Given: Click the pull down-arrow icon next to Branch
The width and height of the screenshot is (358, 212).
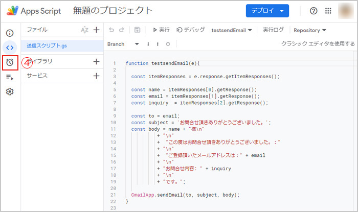Looking at the screenshot, I should (x=148, y=44).
